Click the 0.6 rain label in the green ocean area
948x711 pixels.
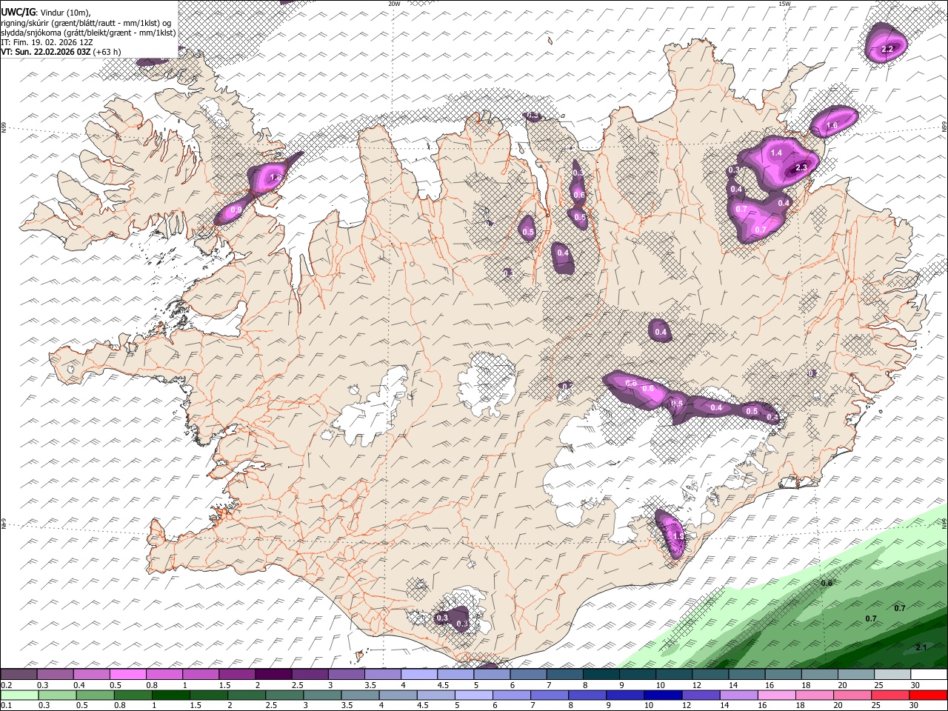[827, 584]
